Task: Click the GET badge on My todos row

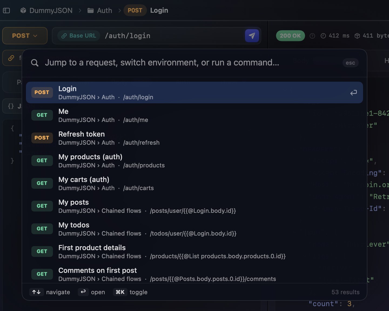Action: 42,229
